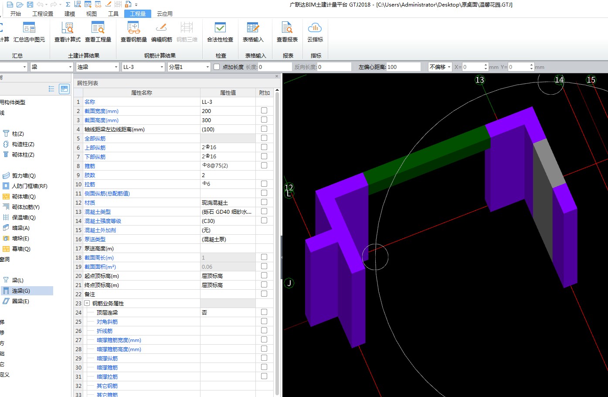Toggle the 点加长度 checkbox
Screen dimensions: 608x397
click(217, 67)
